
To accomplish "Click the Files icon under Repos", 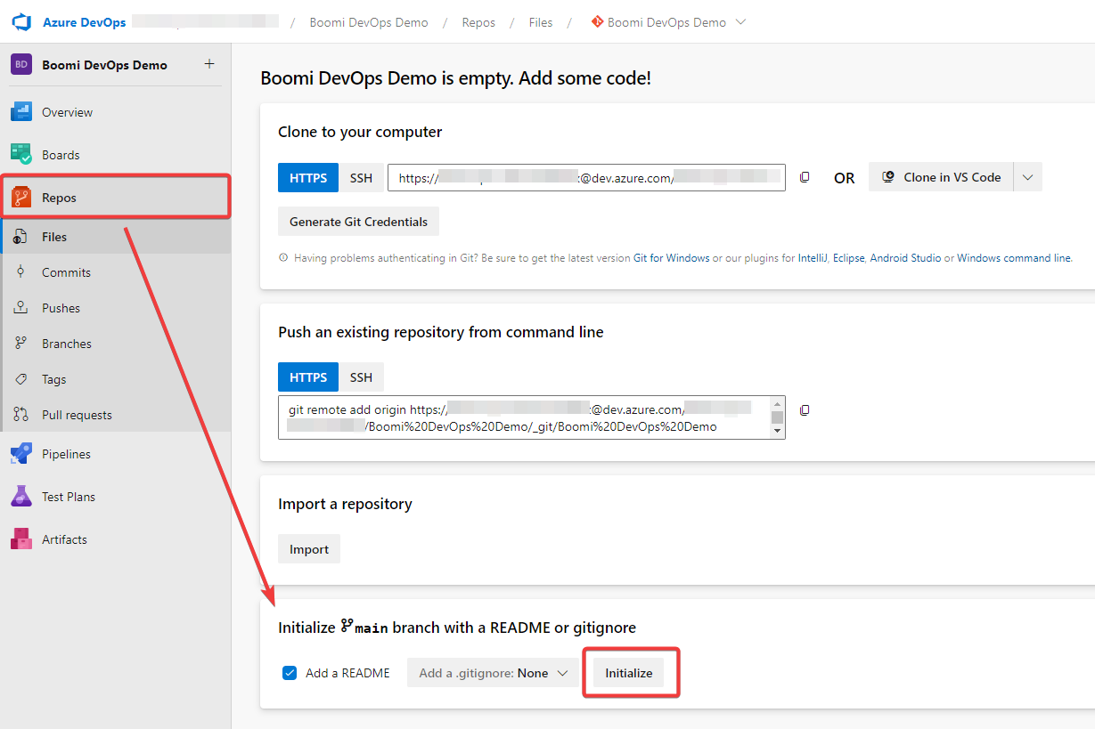I will pyautogui.click(x=21, y=237).
